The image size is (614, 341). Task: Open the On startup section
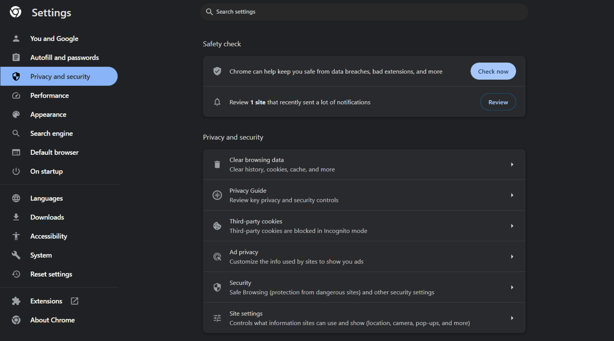point(59,172)
